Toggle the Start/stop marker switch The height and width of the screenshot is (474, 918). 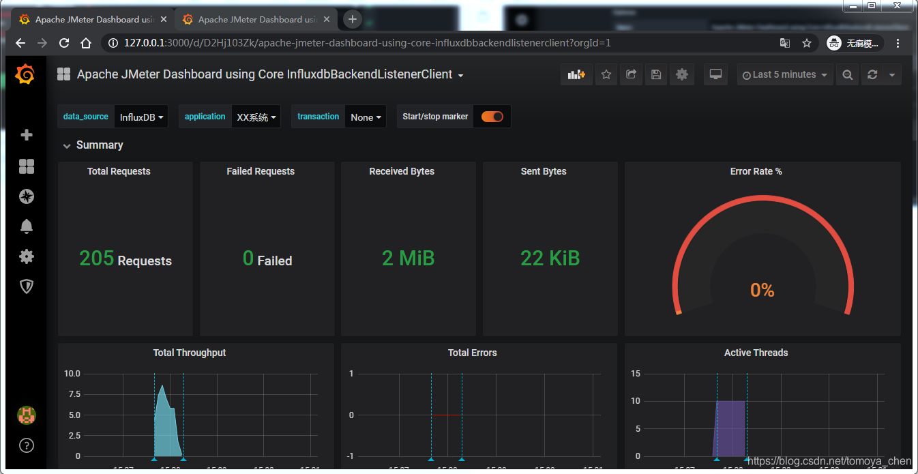pyautogui.click(x=492, y=117)
